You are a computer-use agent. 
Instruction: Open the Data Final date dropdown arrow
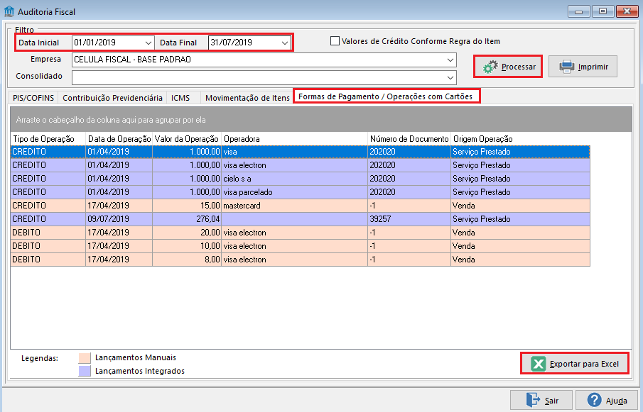(x=285, y=43)
